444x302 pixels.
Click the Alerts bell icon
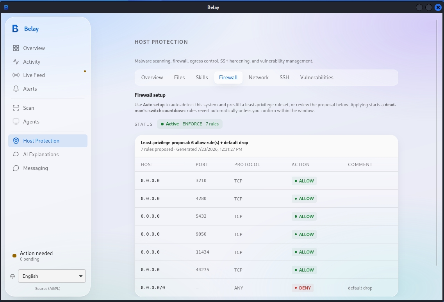(16, 89)
